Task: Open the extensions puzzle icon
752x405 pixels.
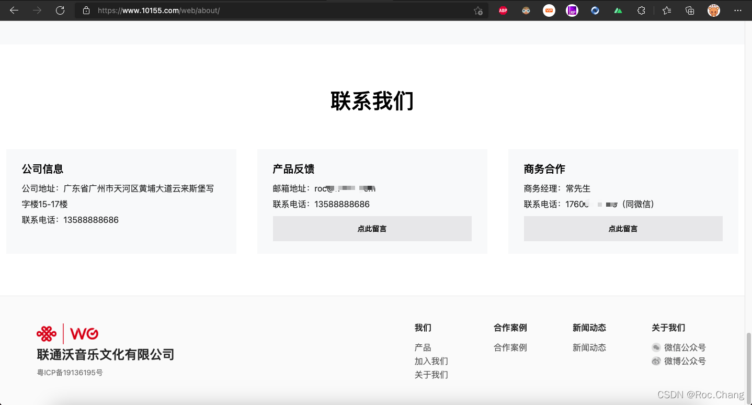Action: (641, 10)
